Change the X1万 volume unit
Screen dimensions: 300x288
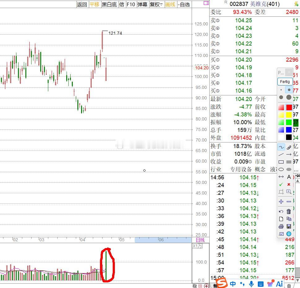click(x=198, y=246)
